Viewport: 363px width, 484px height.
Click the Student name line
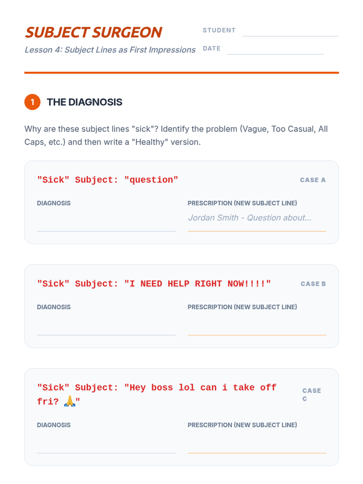coord(290,31)
